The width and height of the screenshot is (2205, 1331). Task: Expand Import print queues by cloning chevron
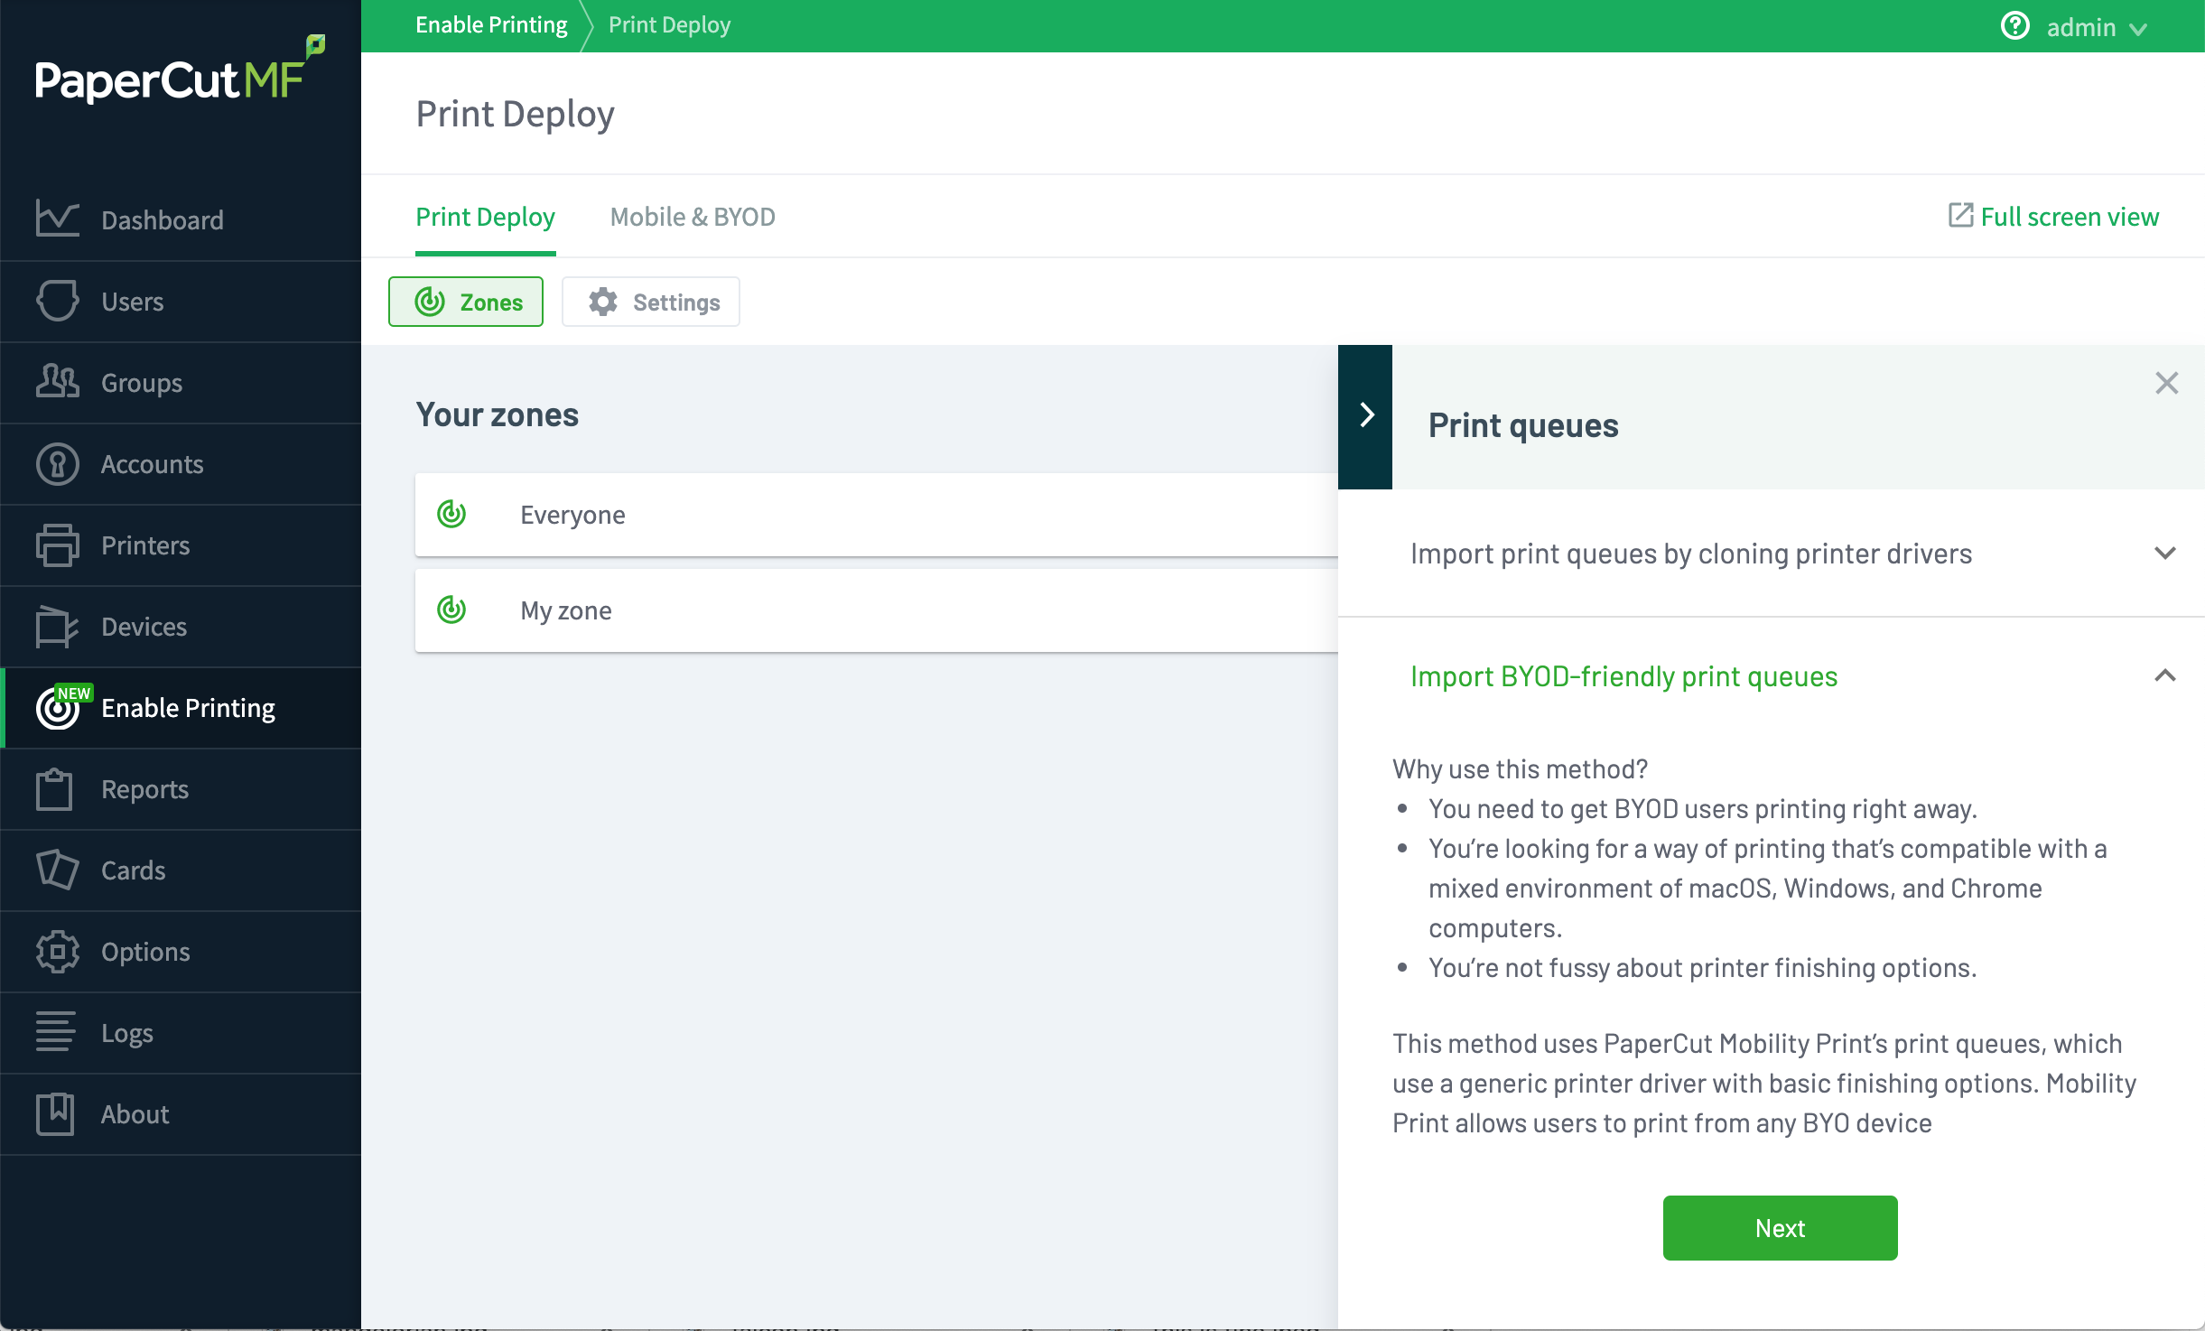[2165, 553]
